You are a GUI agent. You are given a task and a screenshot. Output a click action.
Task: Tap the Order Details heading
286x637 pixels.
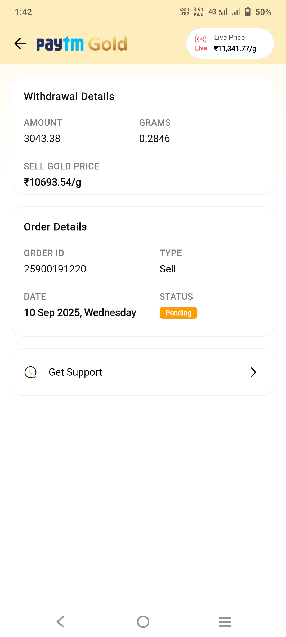(x=55, y=227)
